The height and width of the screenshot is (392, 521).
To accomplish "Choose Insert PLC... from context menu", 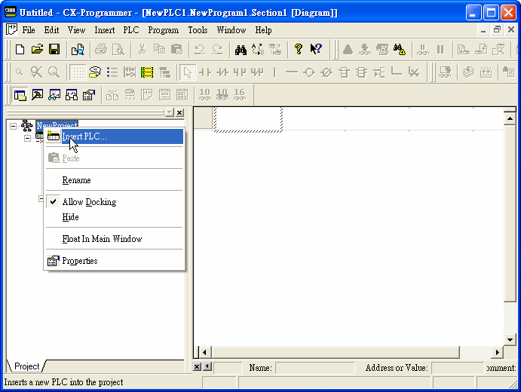I will pos(115,136).
